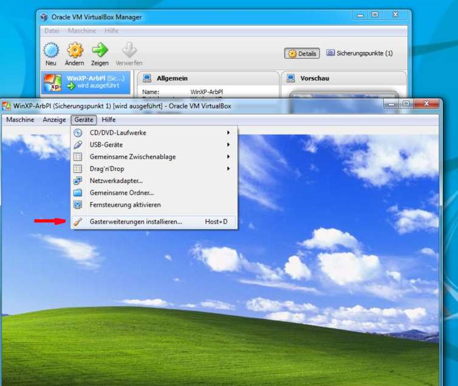Open the Maschine menu in the VM window

point(20,120)
